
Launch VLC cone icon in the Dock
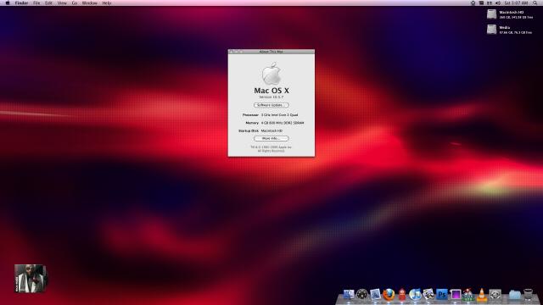pyautogui.click(x=482, y=295)
